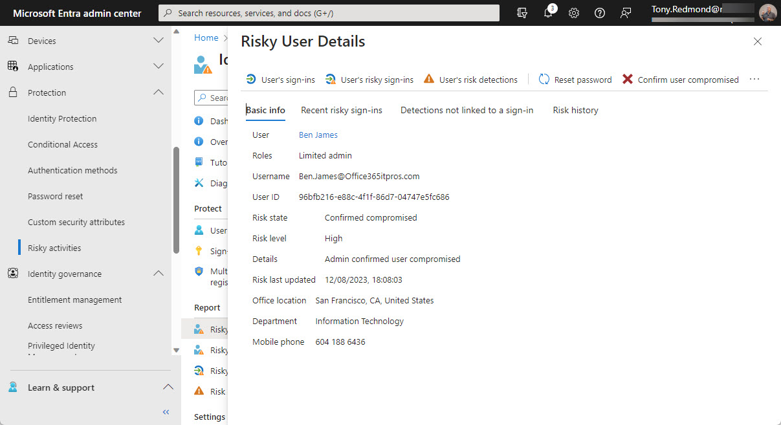The image size is (781, 425).
Task: Switch to the Recent risky sign-ins tab
Action: coord(341,110)
